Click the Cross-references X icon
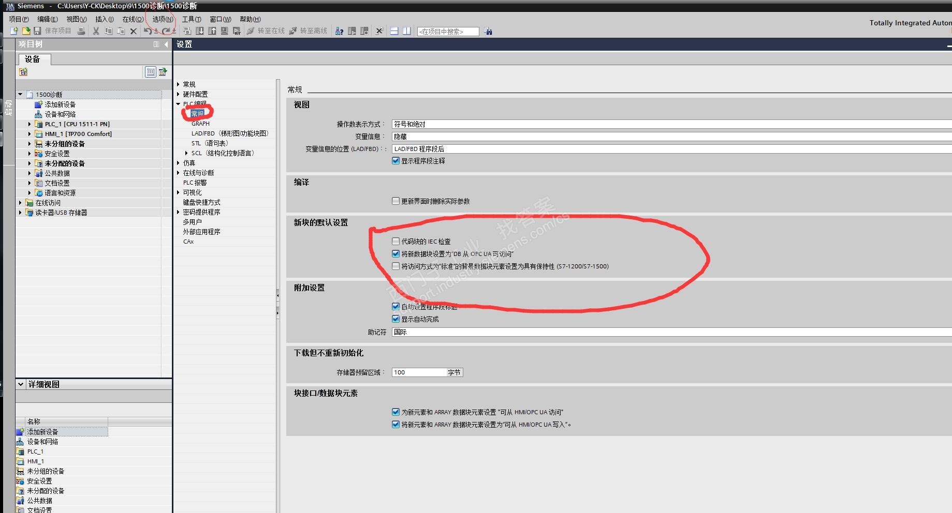 click(x=379, y=31)
